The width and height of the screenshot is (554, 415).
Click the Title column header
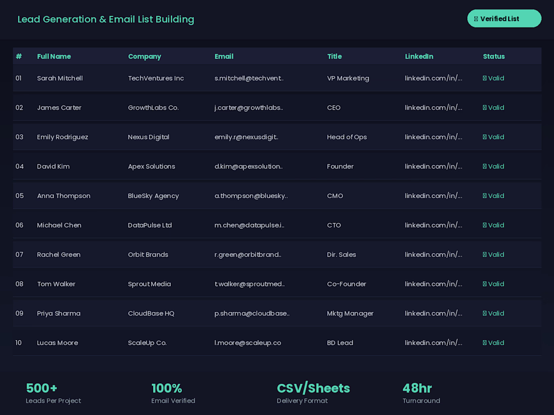pos(334,56)
